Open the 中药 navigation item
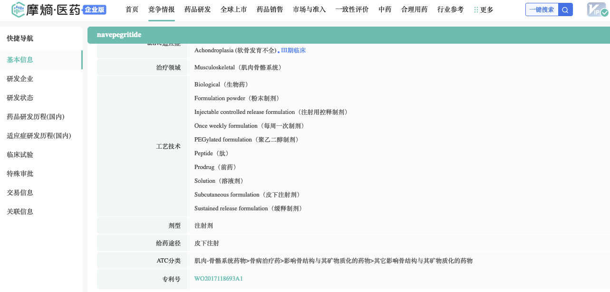The height and width of the screenshot is (292, 610). point(385,9)
